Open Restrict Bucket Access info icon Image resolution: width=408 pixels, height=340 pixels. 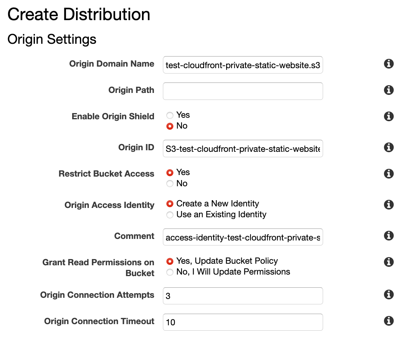pos(389,174)
